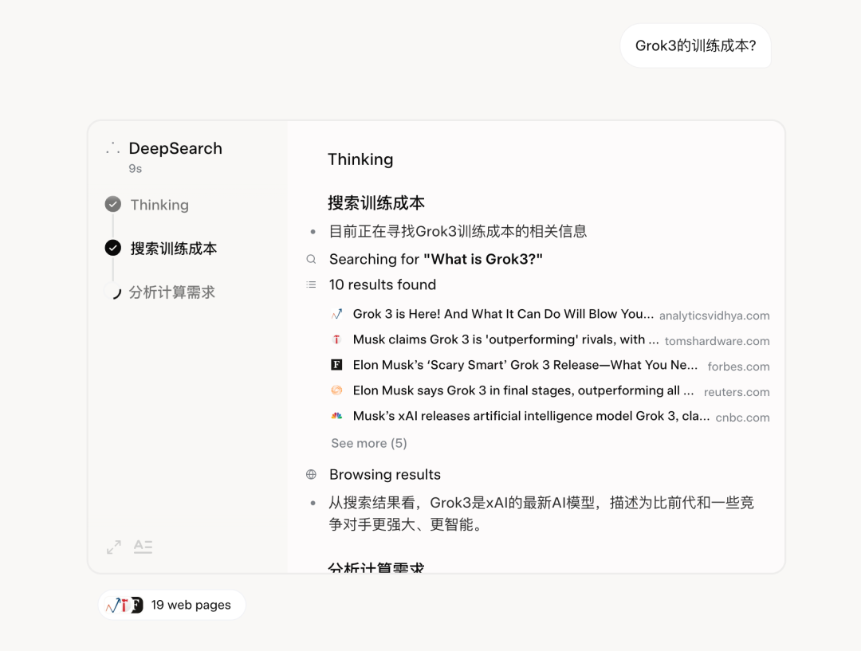Click the magnifying glass search icon
Screen dimensions: 861x651
click(311, 259)
